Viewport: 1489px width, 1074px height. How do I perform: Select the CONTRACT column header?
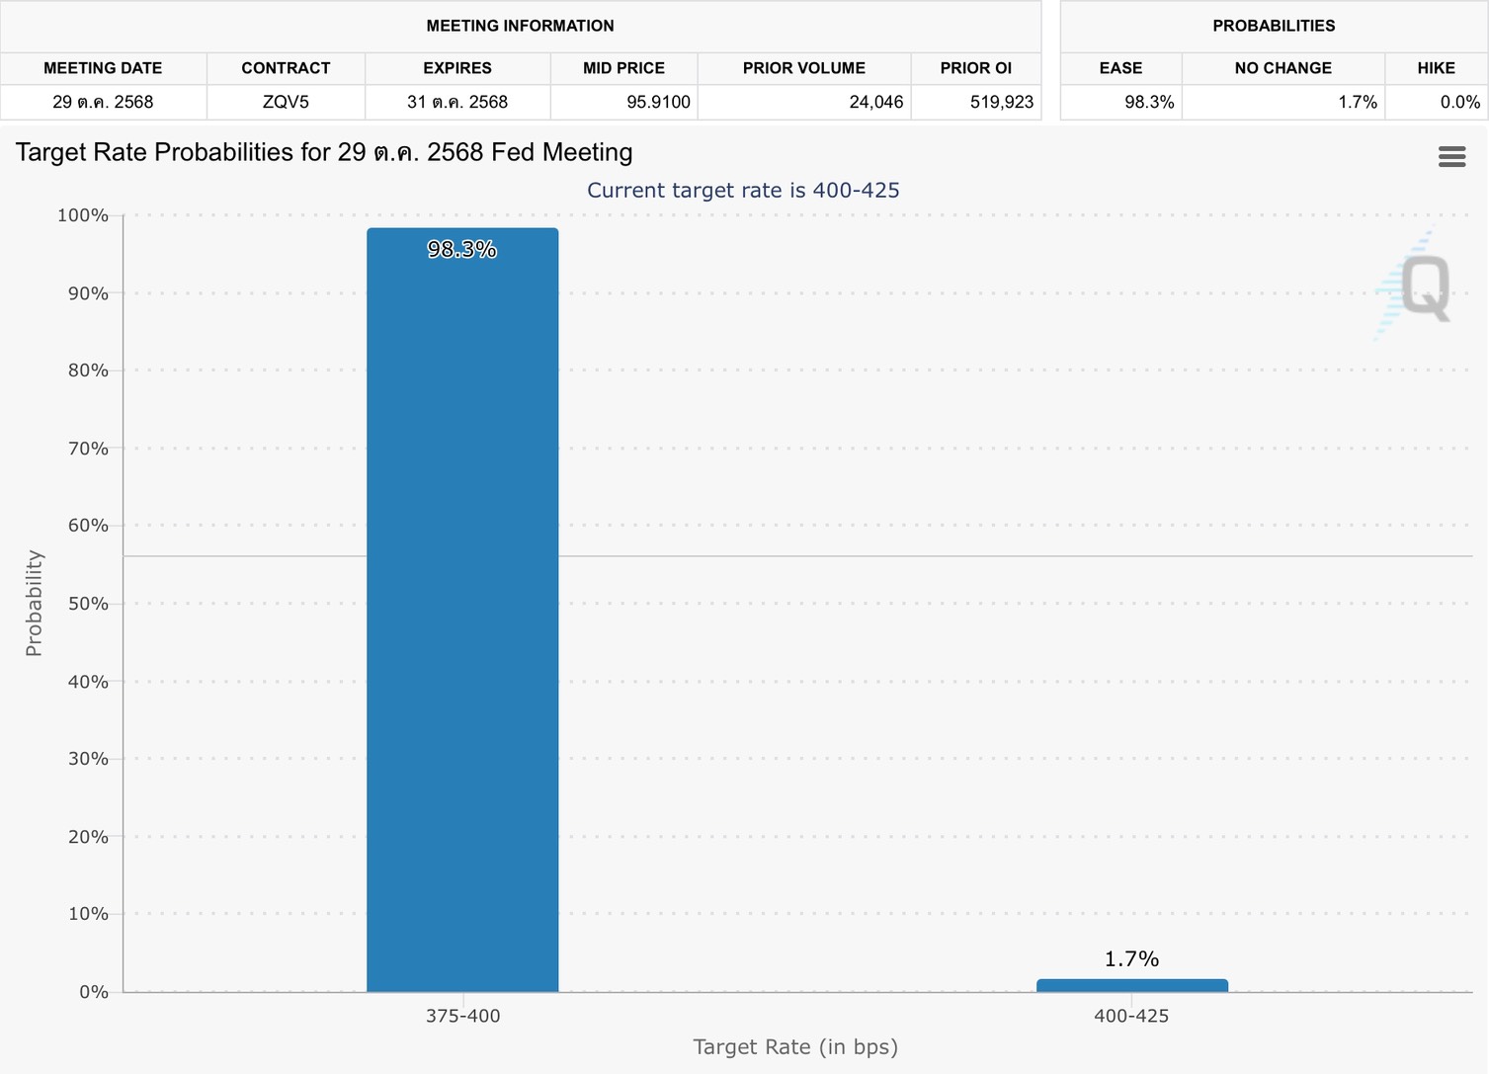pyautogui.click(x=286, y=68)
